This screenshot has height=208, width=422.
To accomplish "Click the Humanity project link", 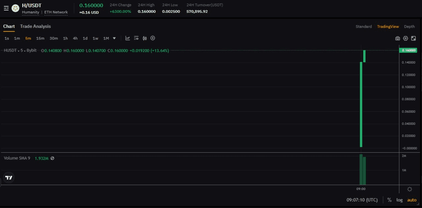I will click(30, 12).
